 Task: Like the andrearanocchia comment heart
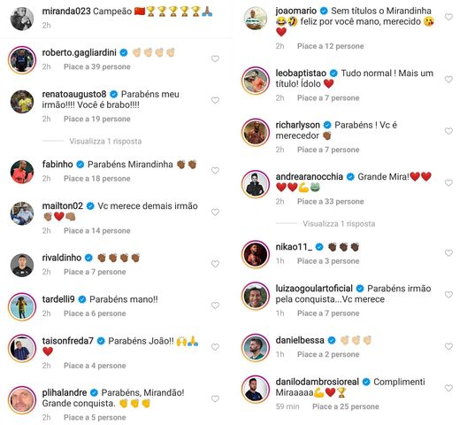[448, 182]
